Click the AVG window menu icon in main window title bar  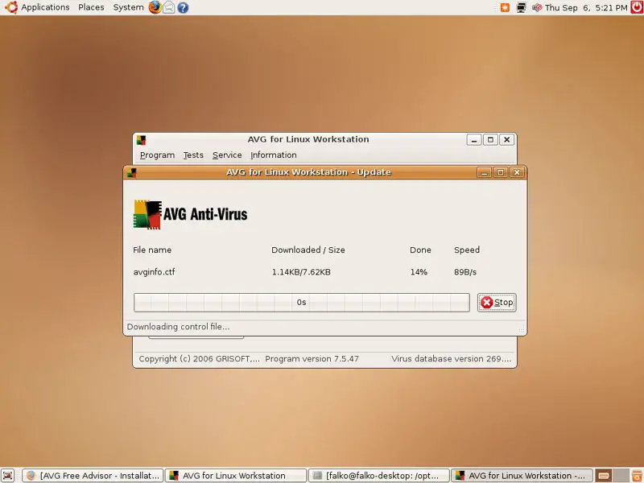coord(142,140)
